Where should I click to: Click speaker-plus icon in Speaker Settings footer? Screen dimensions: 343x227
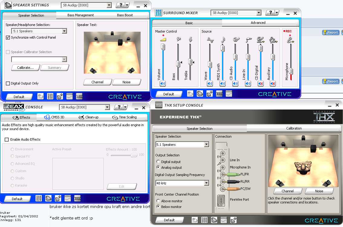point(60,96)
